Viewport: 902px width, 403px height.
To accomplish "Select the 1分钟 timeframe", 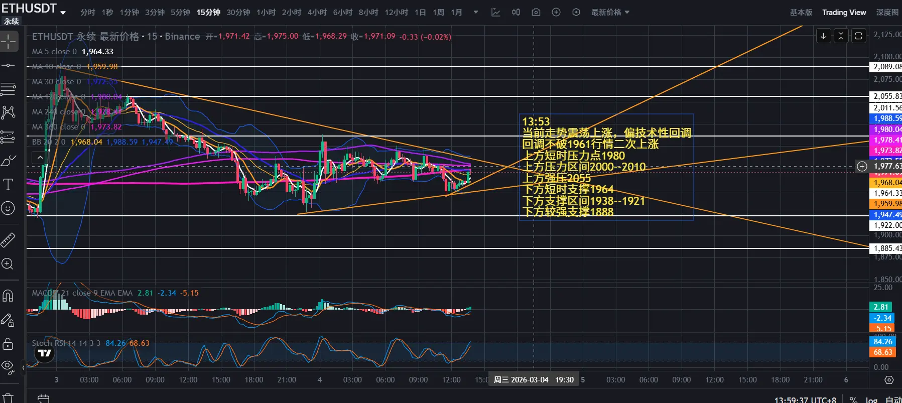I will (x=129, y=12).
